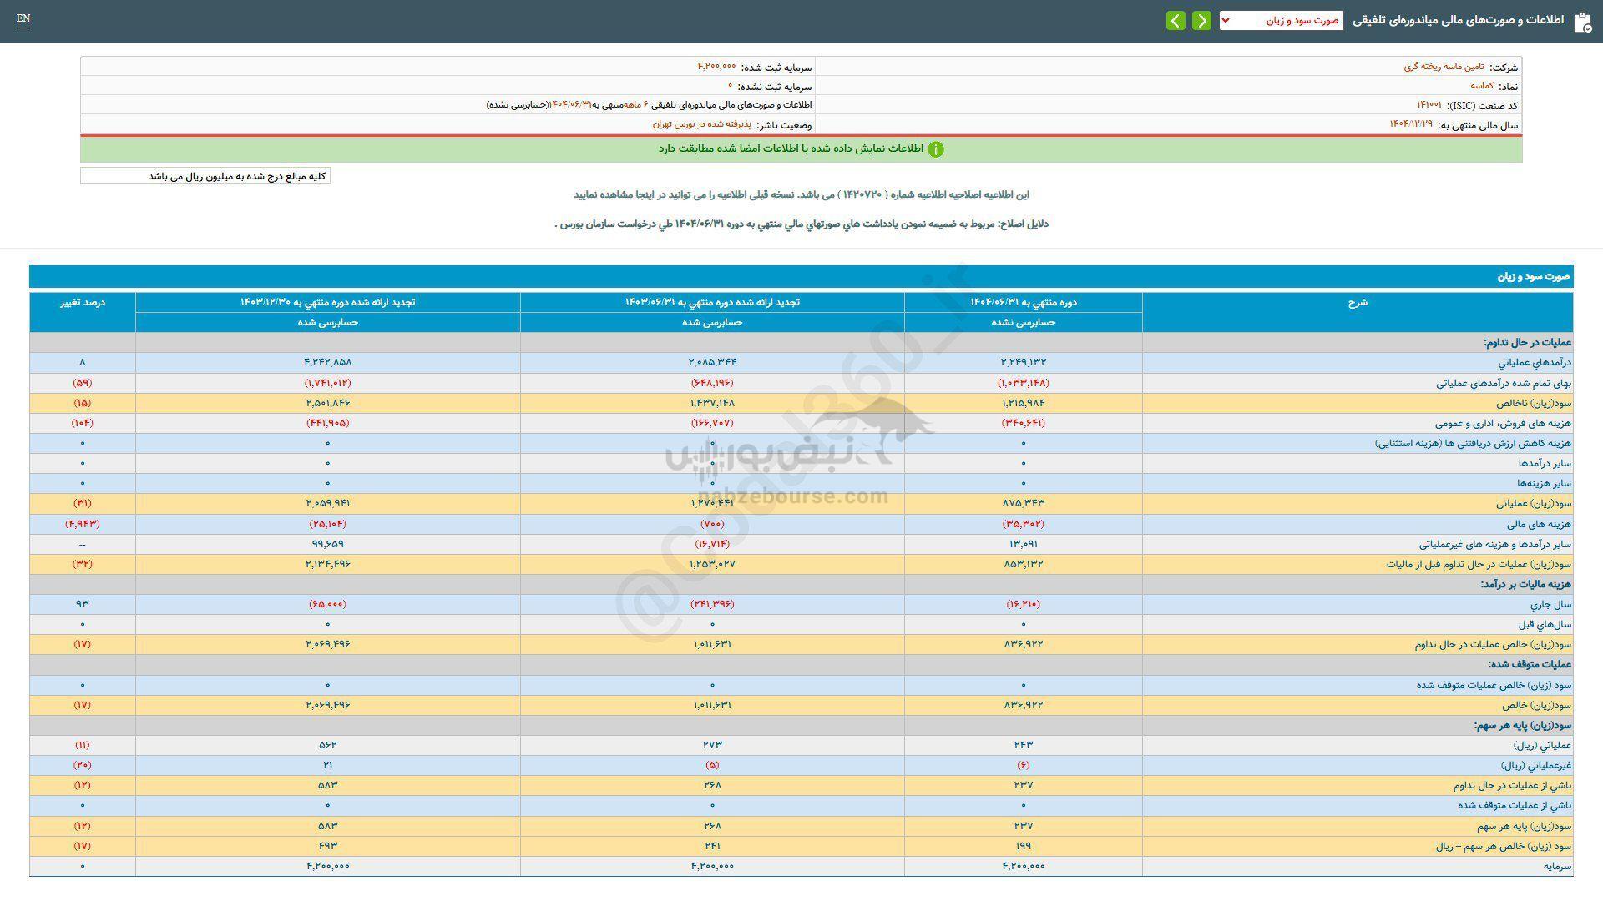Switch language with the EN button

(23, 18)
